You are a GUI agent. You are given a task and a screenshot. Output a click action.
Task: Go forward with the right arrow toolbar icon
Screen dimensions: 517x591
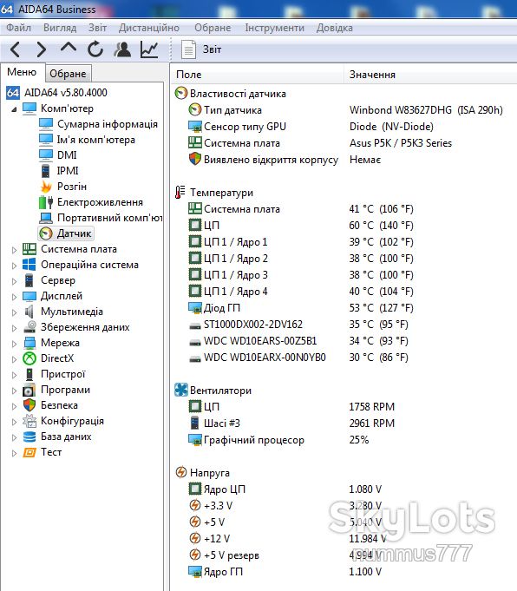click(x=41, y=49)
